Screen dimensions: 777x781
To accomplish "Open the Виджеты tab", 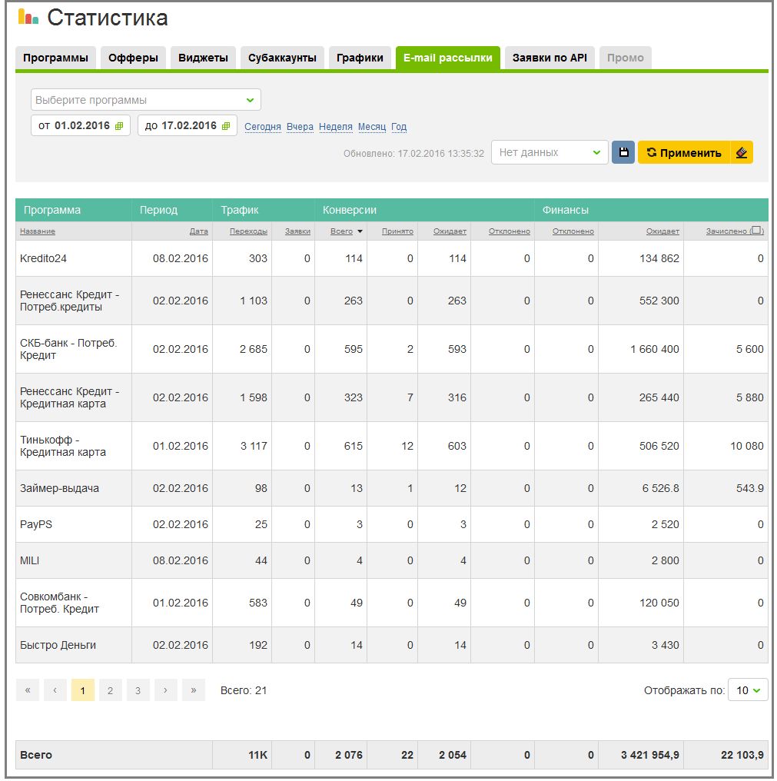I will (x=203, y=58).
